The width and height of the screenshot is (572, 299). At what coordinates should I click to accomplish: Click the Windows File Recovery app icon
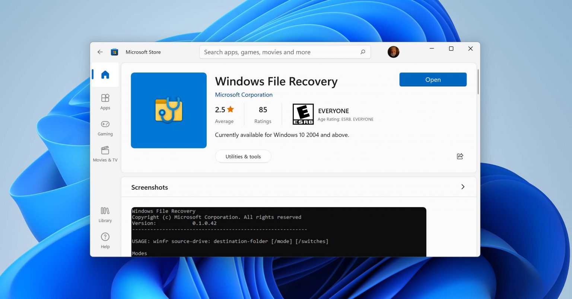[x=168, y=110]
